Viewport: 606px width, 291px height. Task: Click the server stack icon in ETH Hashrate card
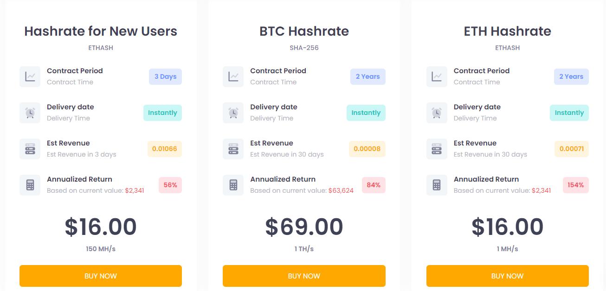click(437, 149)
